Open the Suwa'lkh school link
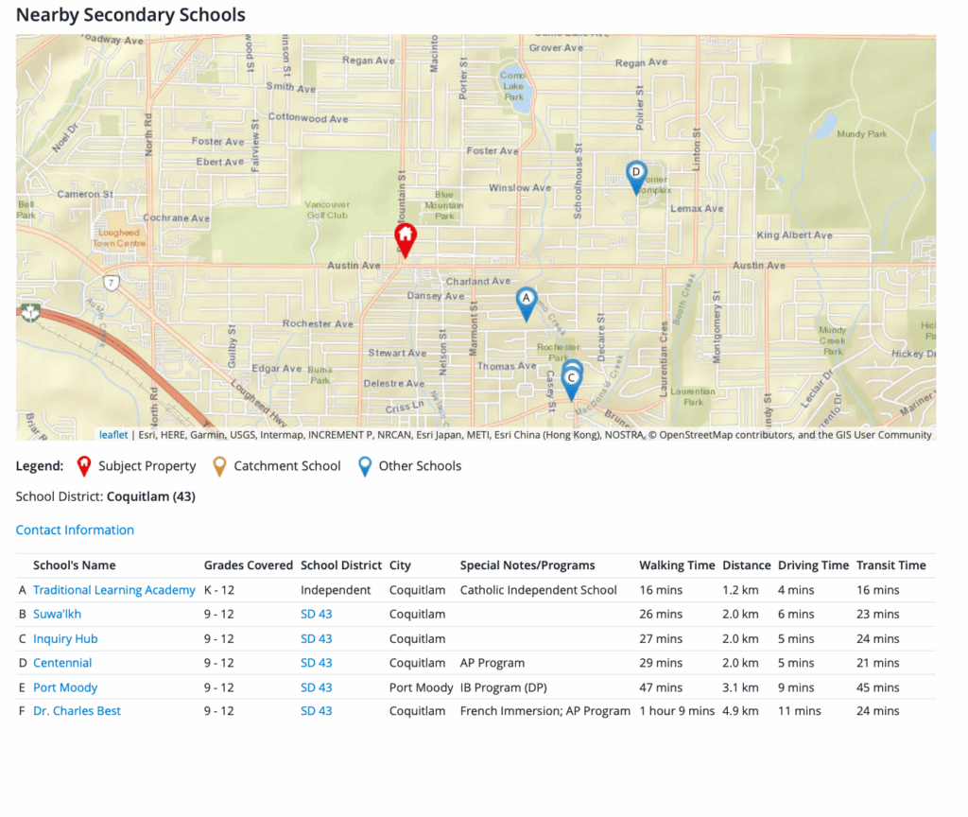The height and width of the screenshot is (817, 968). (57, 614)
